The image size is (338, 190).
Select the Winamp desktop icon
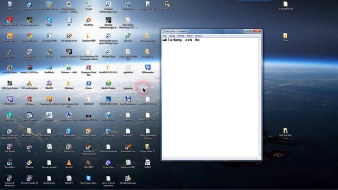pos(30,164)
